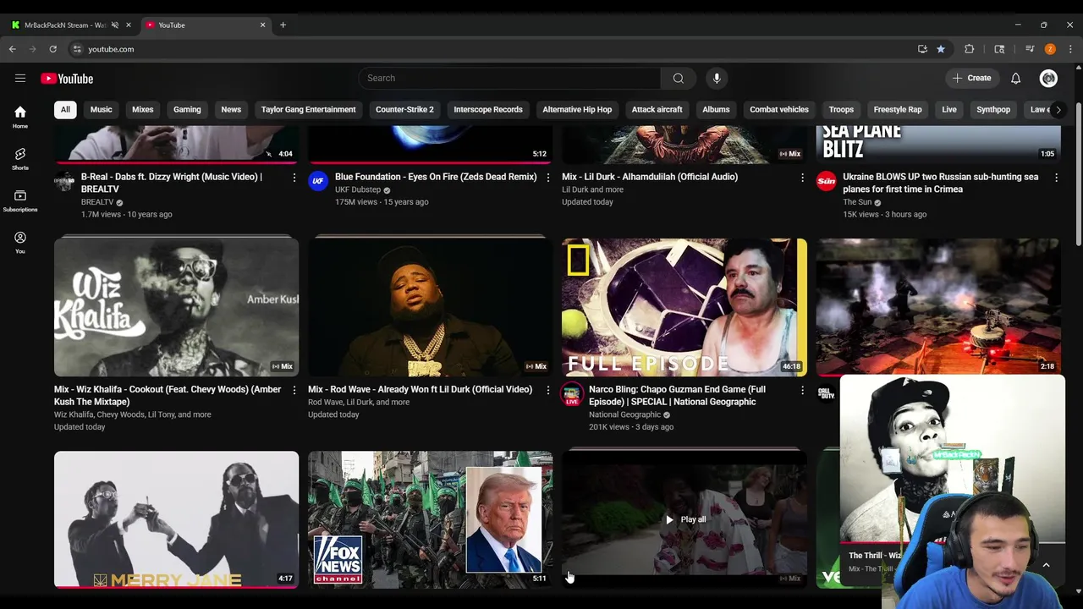This screenshot has width=1083, height=609.
Task: Select the Taylor Gang Entertainment chip
Action: click(308, 109)
